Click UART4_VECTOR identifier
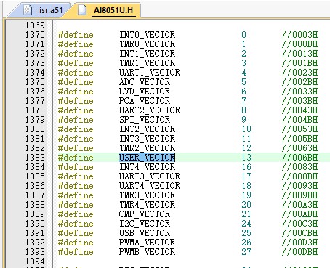330x268 pixels. (x=150, y=186)
